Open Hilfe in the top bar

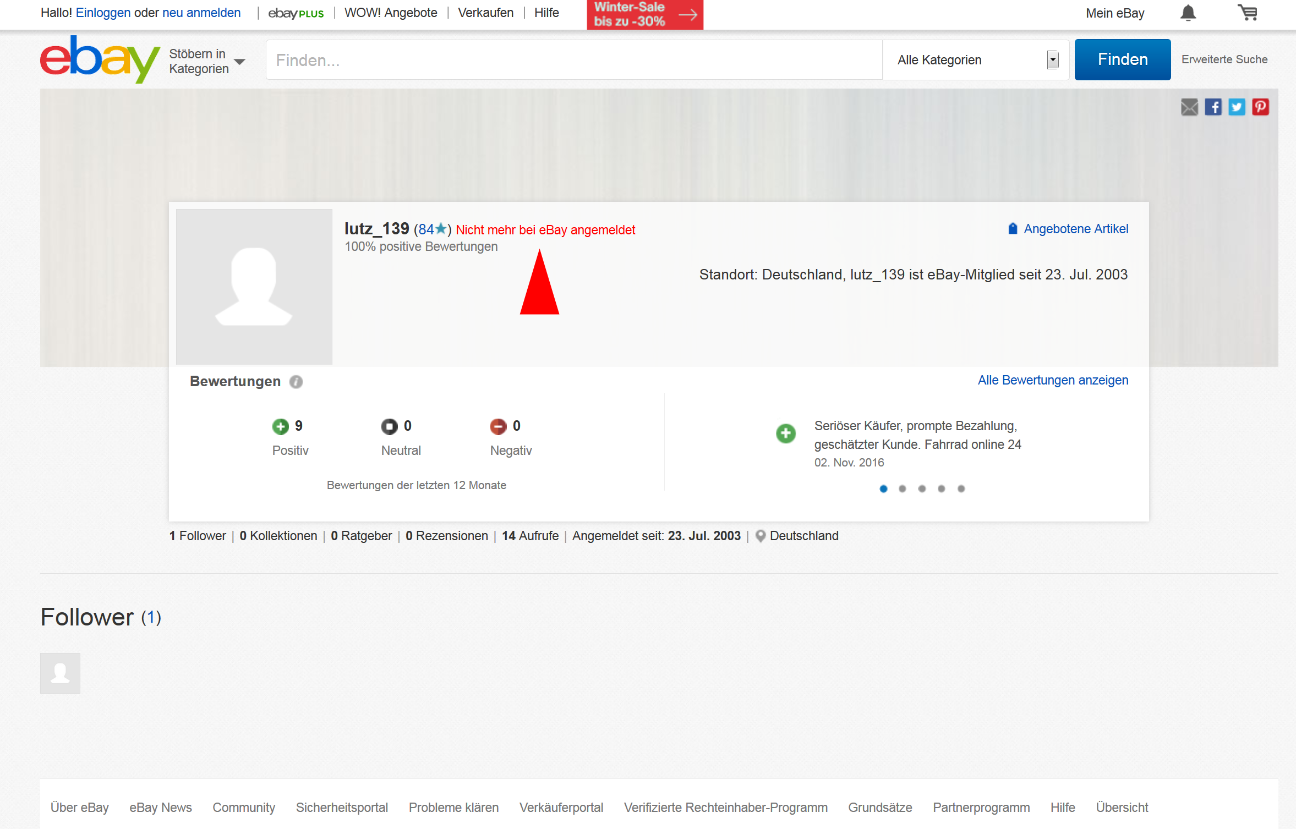click(546, 13)
